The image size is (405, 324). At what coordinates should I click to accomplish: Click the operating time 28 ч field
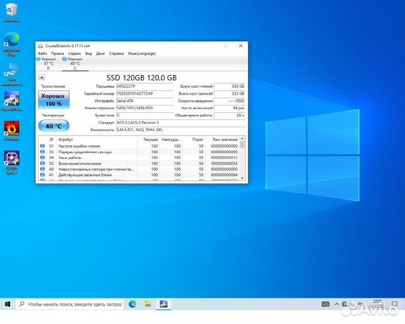click(229, 115)
